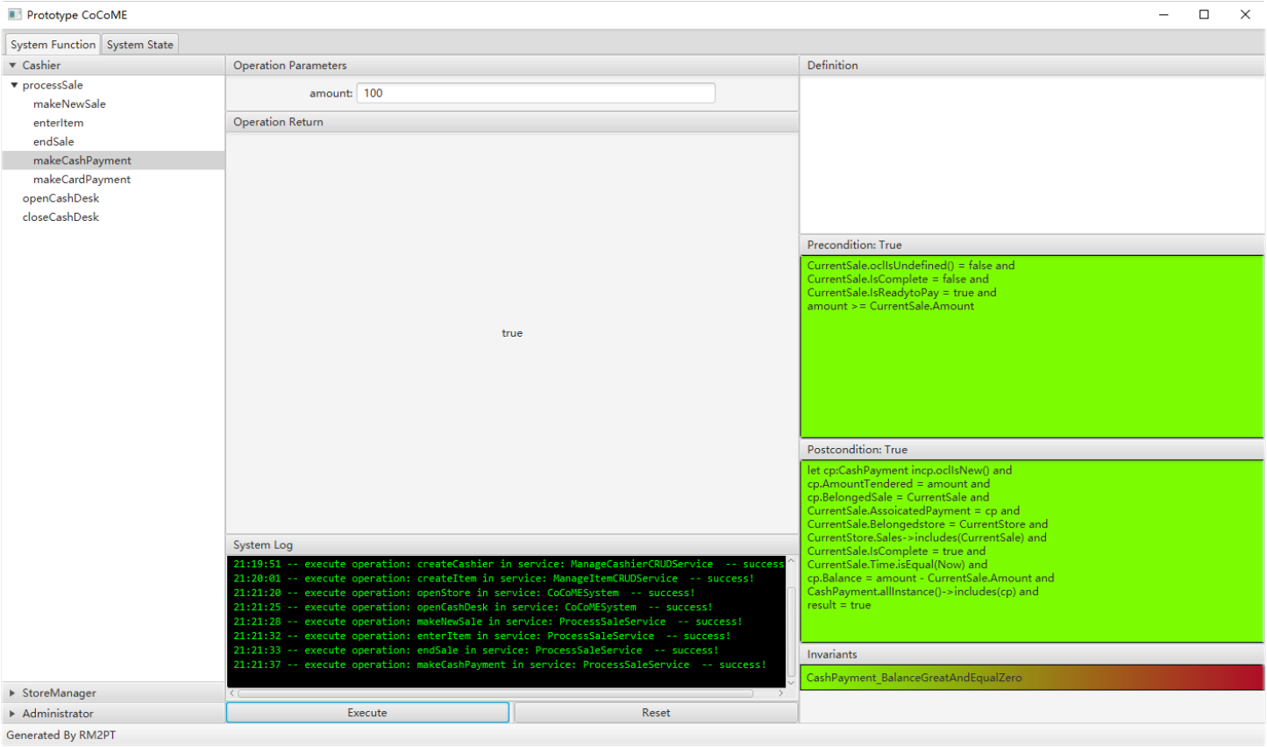Click the CashPayment_BalanceGreatAndEqualZero invariant bar
Image resolution: width=1267 pixels, height=747 pixels.
1032,678
